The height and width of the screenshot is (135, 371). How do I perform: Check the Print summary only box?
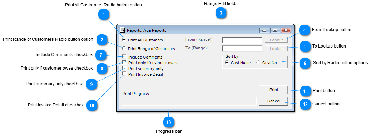point(124,68)
